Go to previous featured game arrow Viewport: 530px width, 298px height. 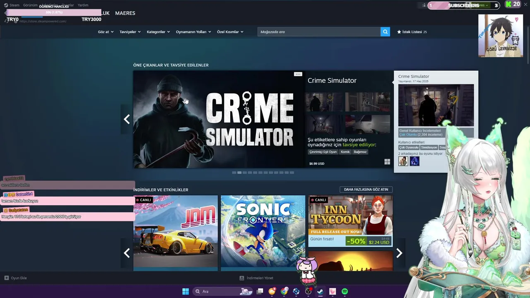(127, 119)
